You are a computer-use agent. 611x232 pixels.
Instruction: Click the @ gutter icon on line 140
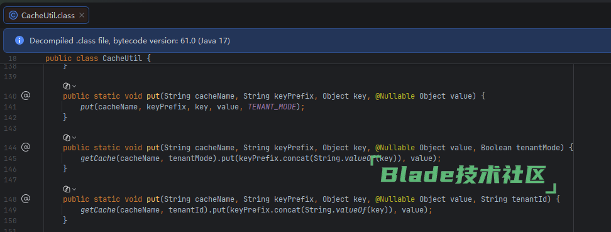coord(25,96)
